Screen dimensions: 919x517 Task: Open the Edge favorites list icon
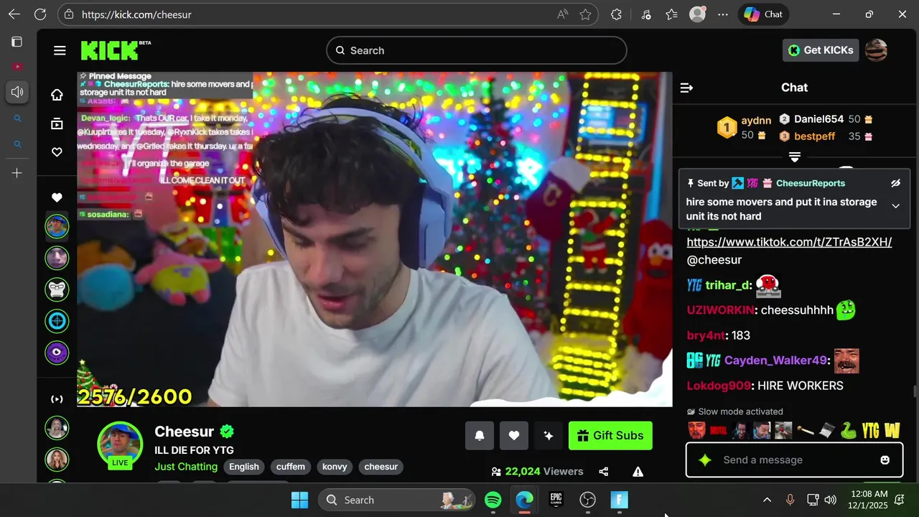(671, 14)
